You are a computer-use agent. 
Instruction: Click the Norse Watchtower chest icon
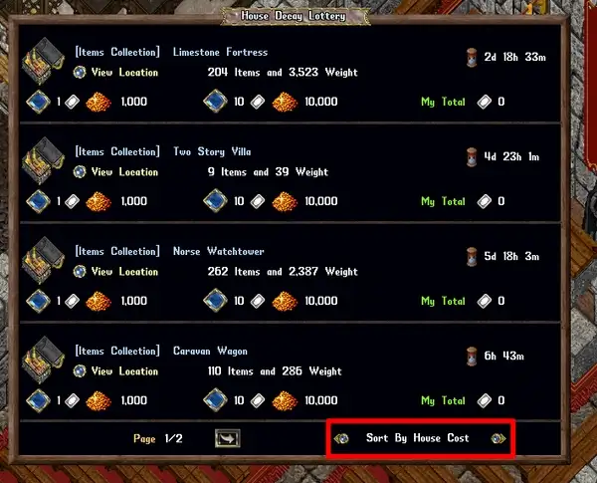[x=43, y=260]
